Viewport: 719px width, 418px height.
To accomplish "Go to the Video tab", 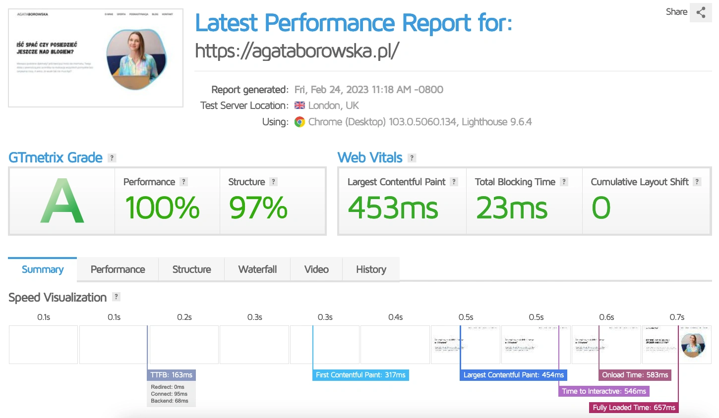I will (316, 269).
